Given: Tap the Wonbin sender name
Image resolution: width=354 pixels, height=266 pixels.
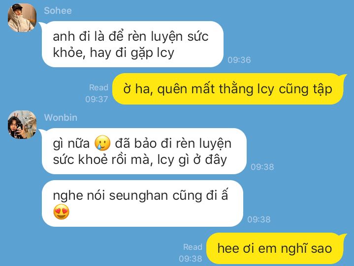Looking at the screenshot, I should [61, 117].
